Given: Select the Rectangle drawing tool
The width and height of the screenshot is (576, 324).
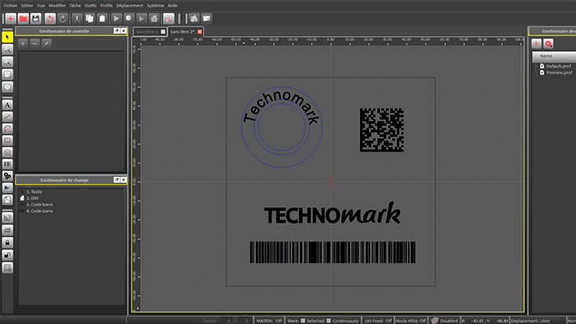Looking at the screenshot, I should coord(7,140).
